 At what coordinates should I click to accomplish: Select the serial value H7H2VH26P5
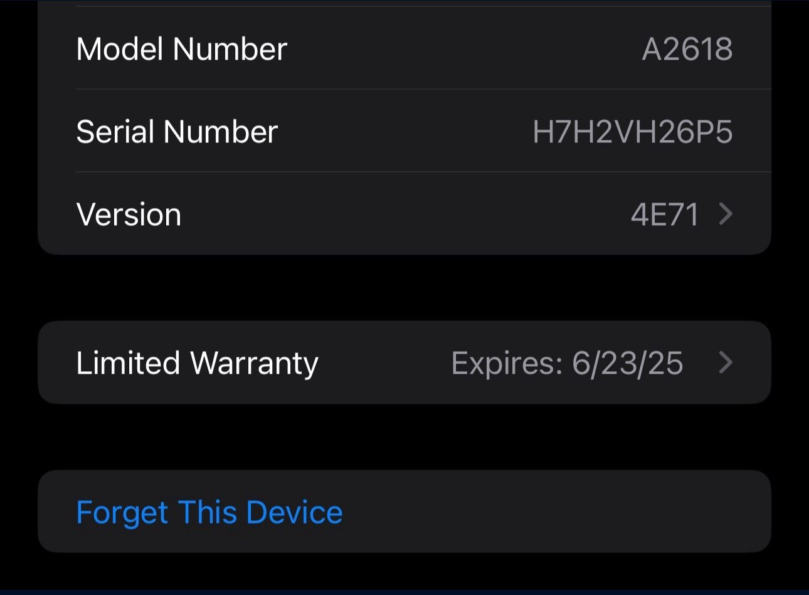(x=632, y=132)
